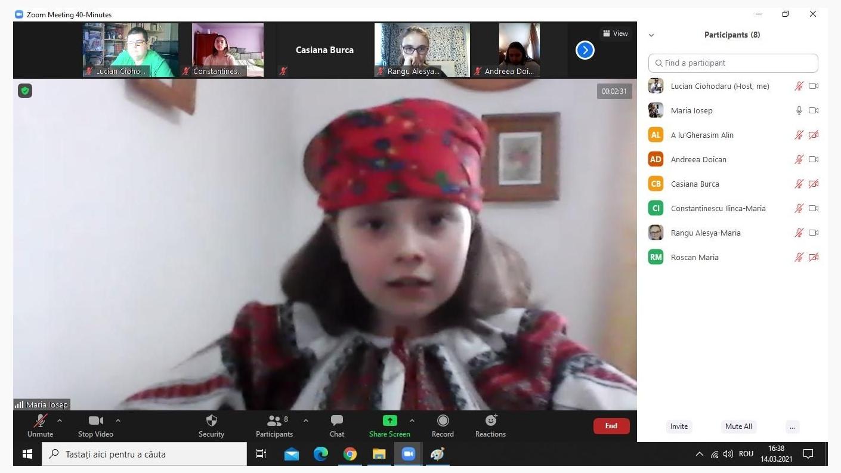Click the green Share Screen icon
Screen dimensions: 841x473
point(389,421)
